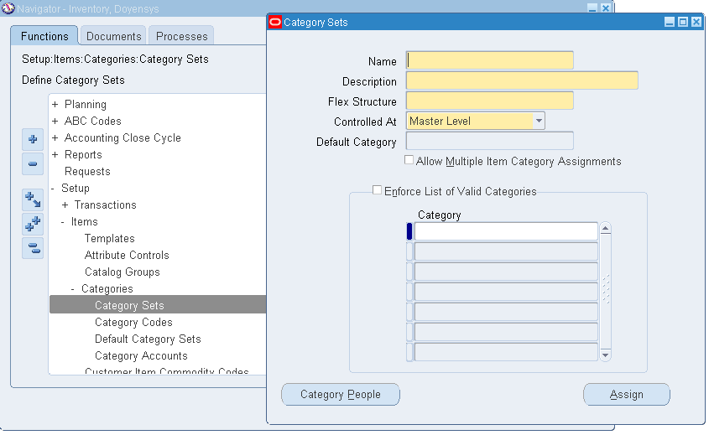The image size is (709, 435).
Task: Switch to the Processes tab
Action: (x=182, y=36)
